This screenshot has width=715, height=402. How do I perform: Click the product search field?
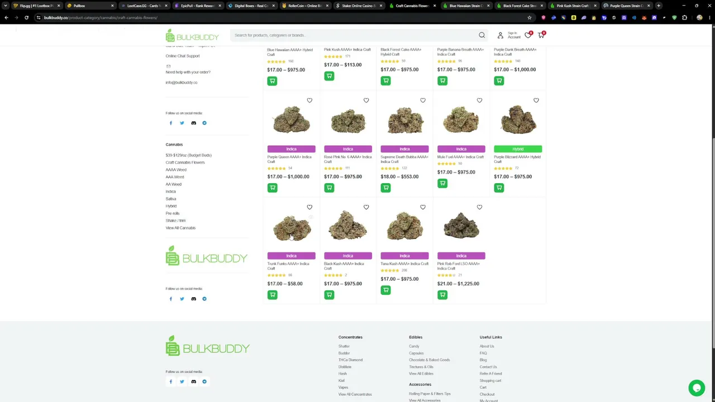(355, 35)
